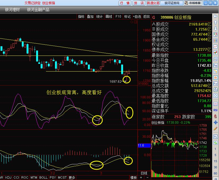
Task: Open the 银河金融产品 menu
Action: pos(38,10)
